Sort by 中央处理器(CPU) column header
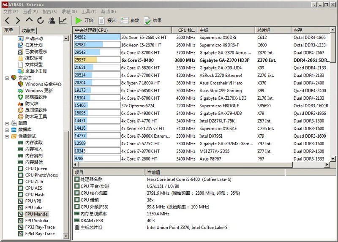 (x=122, y=30)
